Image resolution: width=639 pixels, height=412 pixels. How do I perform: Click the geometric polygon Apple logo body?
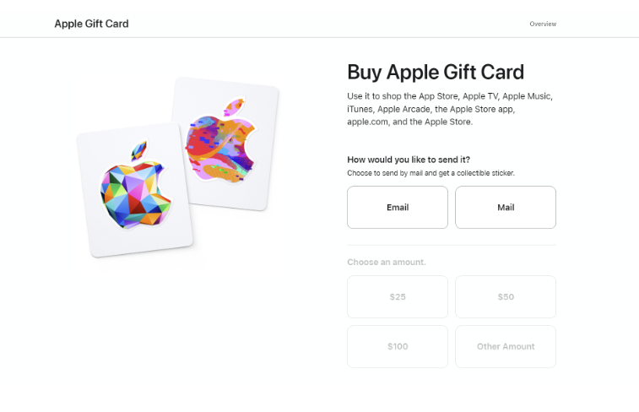pos(135,195)
